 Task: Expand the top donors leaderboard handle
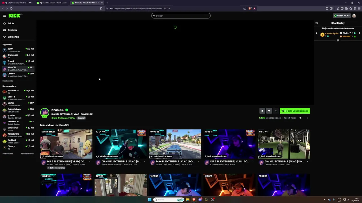[338, 41]
